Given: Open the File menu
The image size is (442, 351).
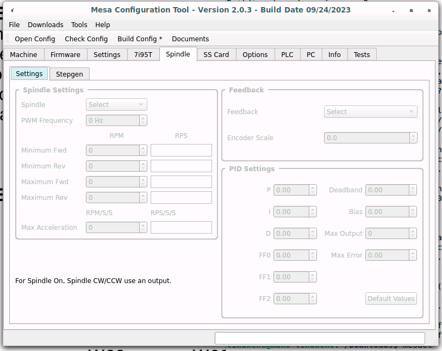Looking at the screenshot, I should (x=14, y=25).
